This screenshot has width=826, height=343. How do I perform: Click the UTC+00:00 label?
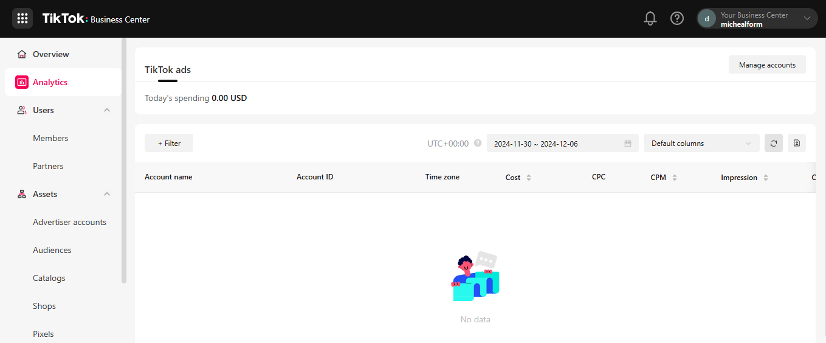448,144
